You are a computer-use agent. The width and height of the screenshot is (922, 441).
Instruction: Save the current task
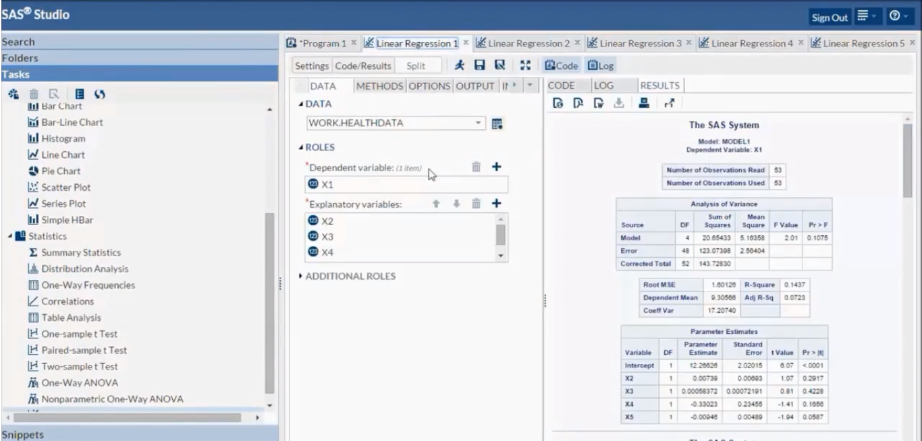point(481,65)
